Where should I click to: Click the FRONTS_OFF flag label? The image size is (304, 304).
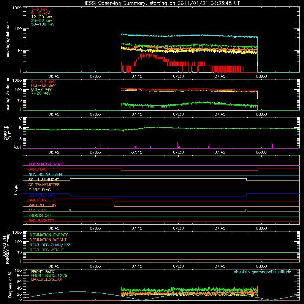[40, 215]
